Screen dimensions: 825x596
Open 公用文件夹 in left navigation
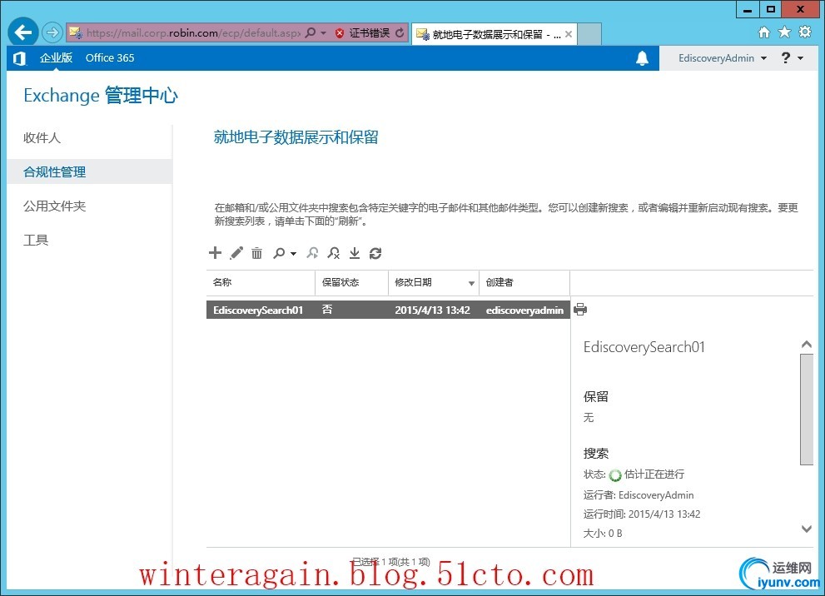pos(55,206)
